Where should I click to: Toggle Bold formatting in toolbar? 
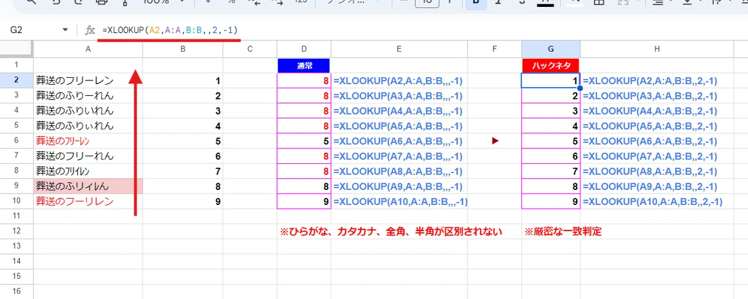coord(477,3)
